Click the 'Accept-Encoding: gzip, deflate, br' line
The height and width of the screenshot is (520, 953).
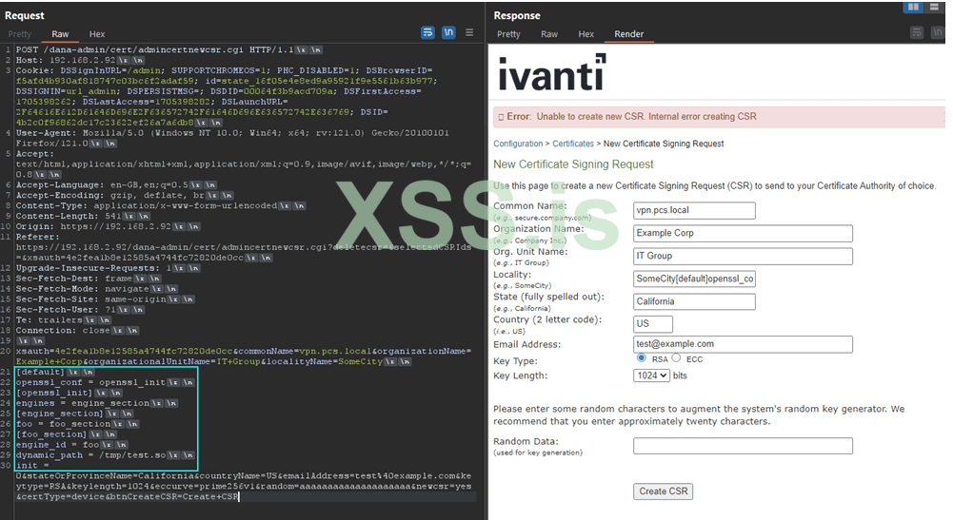[124, 196]
